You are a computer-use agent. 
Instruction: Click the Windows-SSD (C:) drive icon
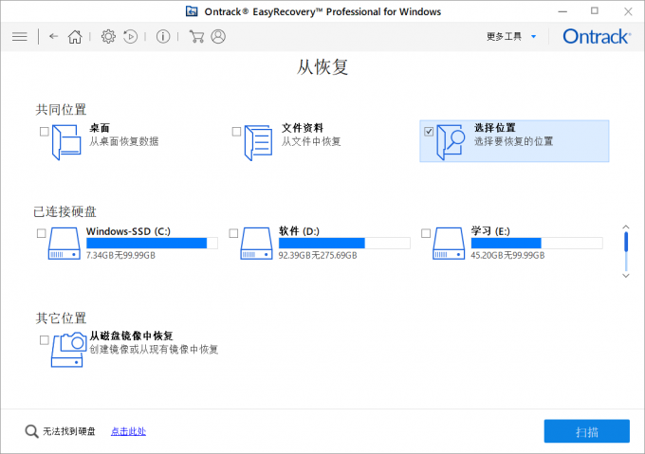point(64,244)
